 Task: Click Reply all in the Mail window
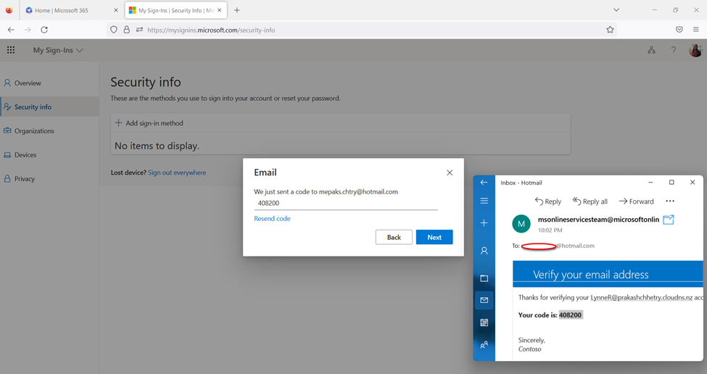[590, 201]
